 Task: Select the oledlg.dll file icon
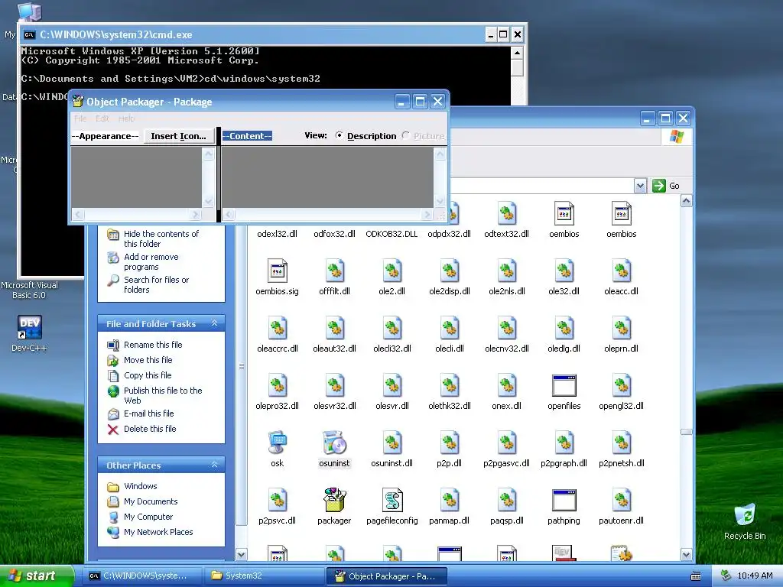tap(564, 328)
